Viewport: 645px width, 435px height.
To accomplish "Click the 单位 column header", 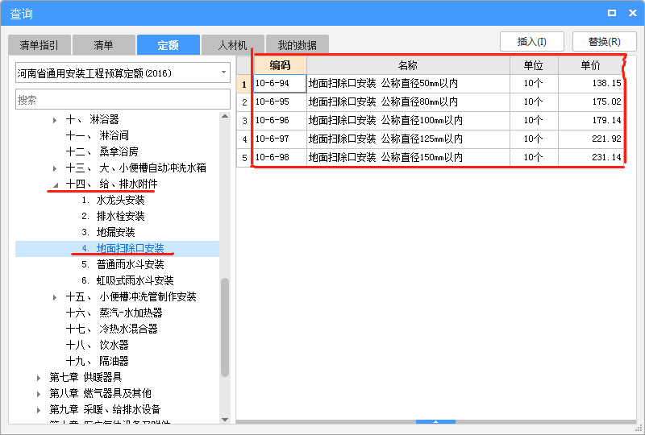I will tap(534, 65).
